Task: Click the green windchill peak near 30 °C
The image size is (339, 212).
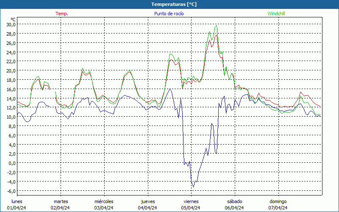Action: (x=217, y=25)
